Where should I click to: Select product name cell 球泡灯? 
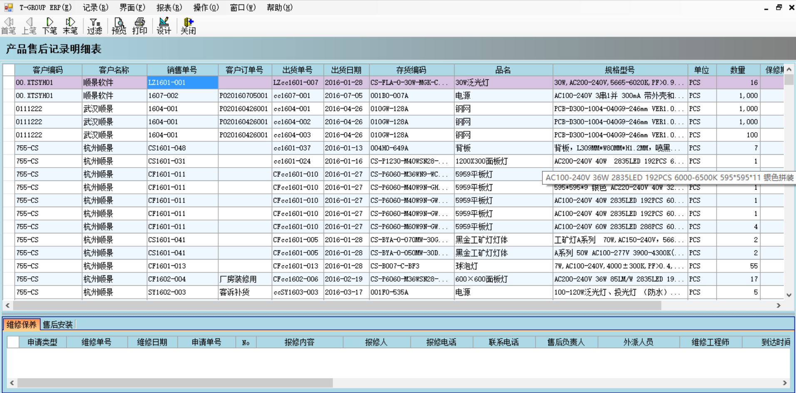tap(503, 266)
